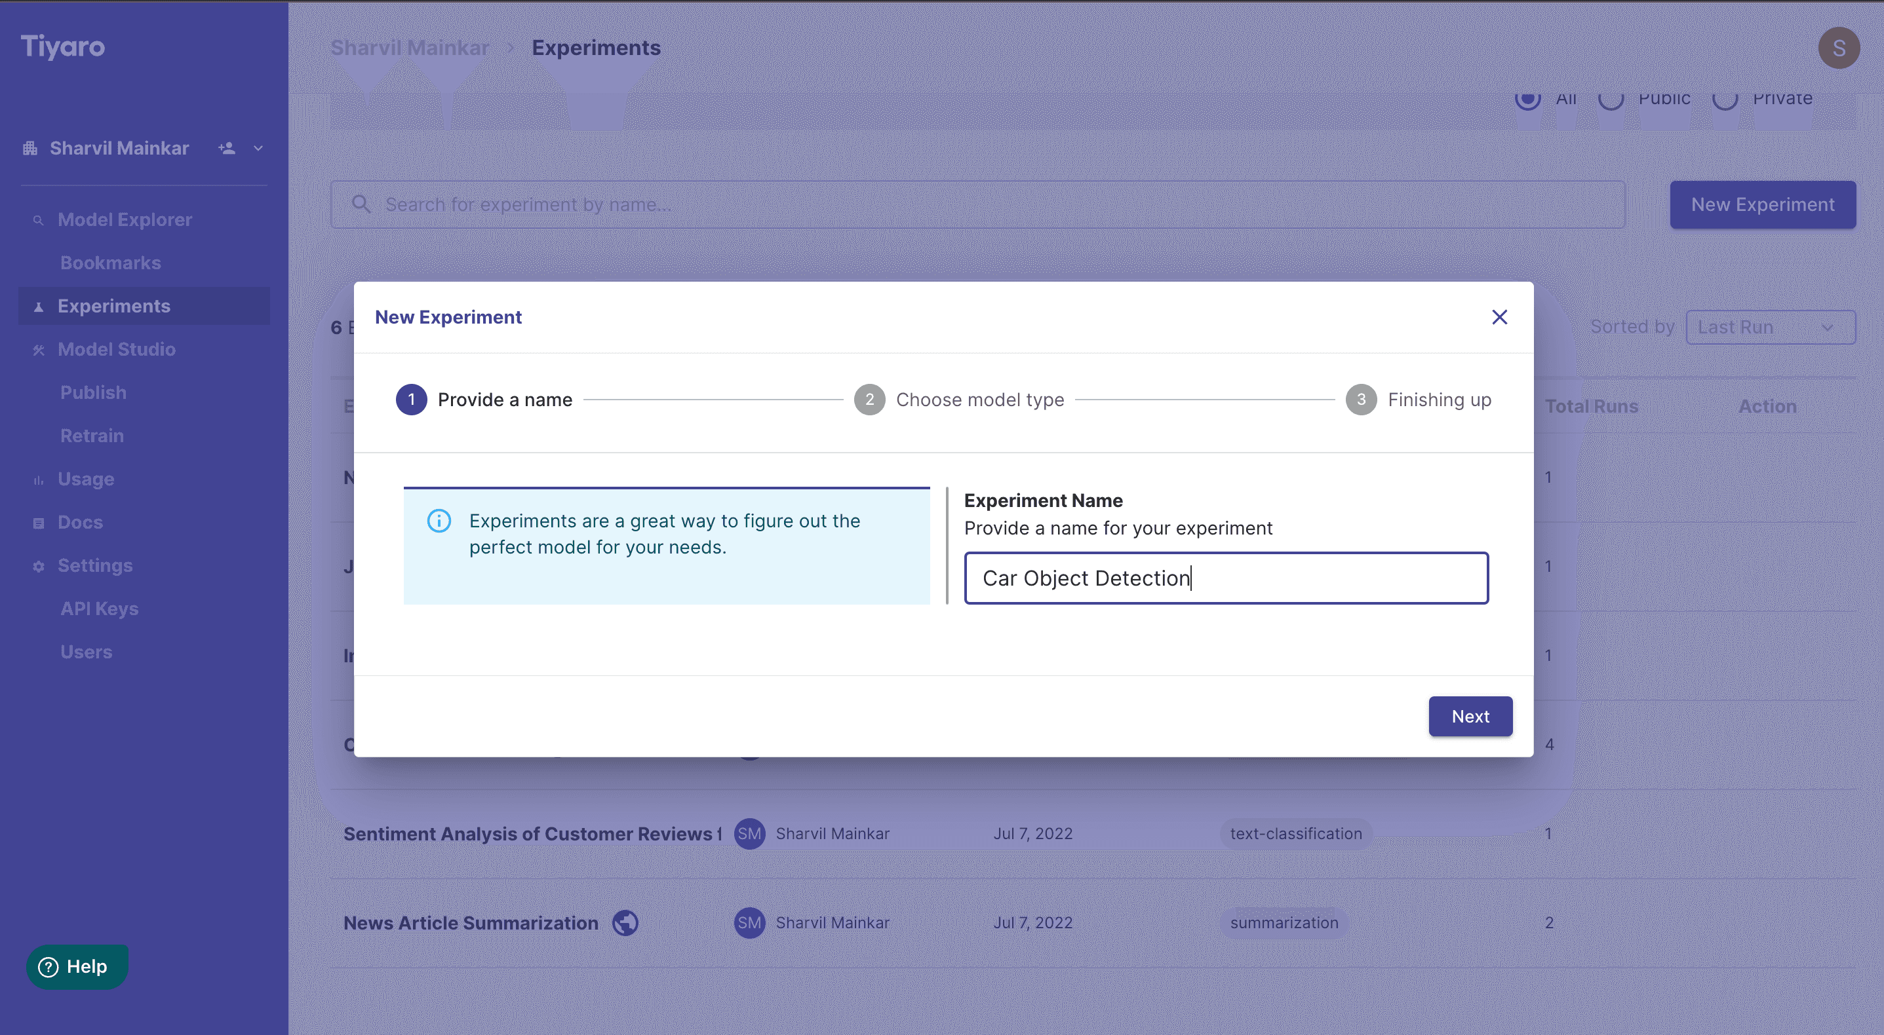Viewport: 1884px width, 1035px height.
Task: Click the Model Studio tools icon
Action: (38, 350)
